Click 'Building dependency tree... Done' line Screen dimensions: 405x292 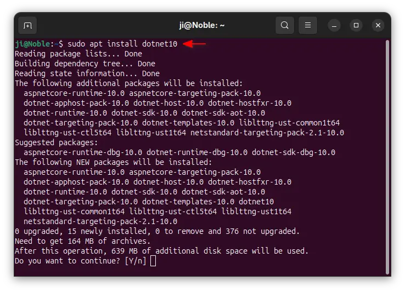pyautogui.click(x=85, y=64)
